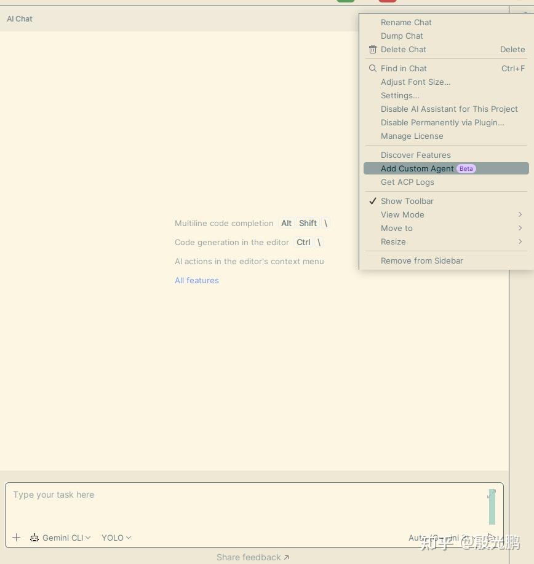Click the magnifier icon beside Find in Chat
The width and height of the screenshot is (534, 564).
click(373, 68)
